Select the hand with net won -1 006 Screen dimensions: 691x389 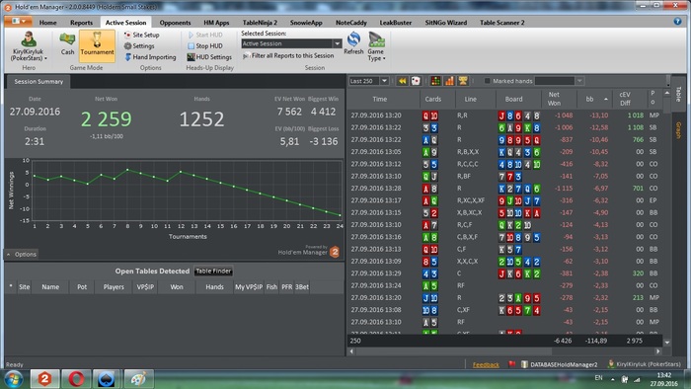click(504, 127)
